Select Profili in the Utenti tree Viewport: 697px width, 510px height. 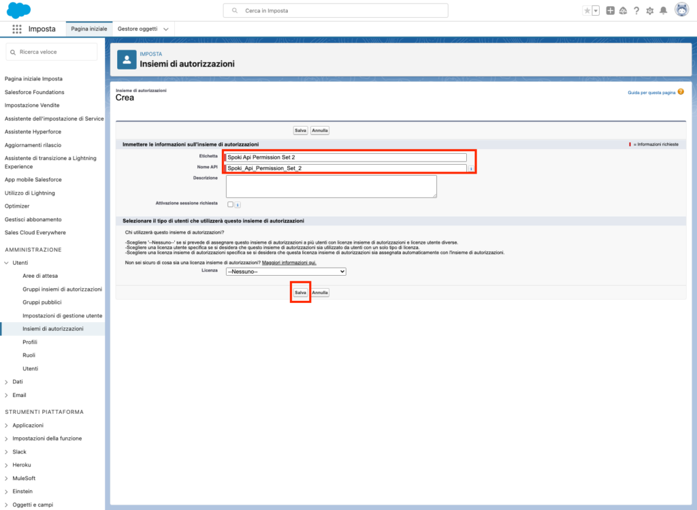coord(30,342)
